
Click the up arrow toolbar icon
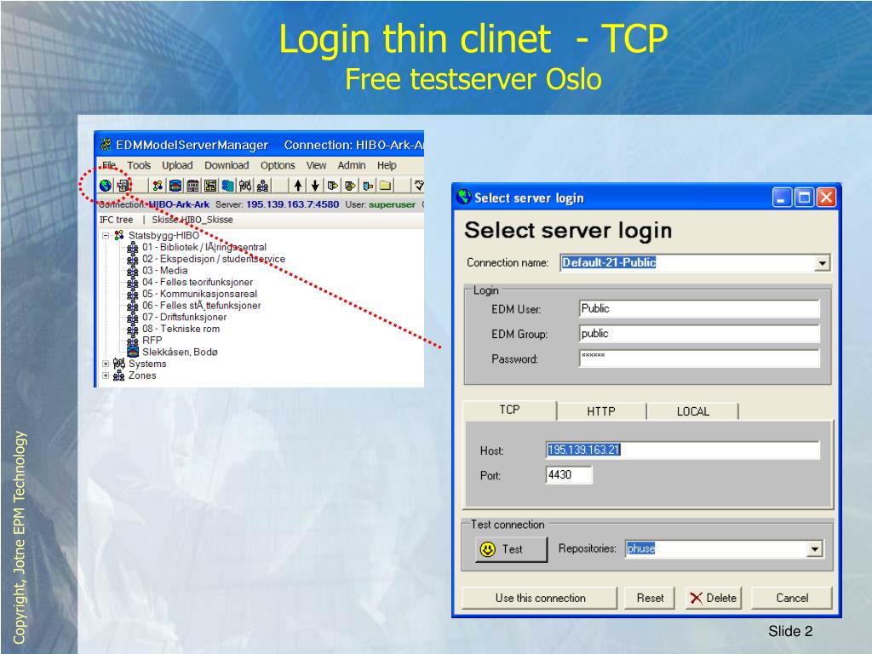click(x=298, y=185)
